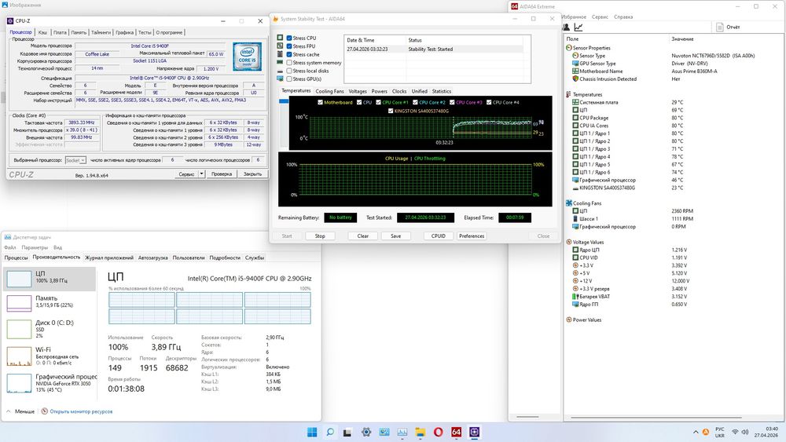Switch to the AIDA64 taskbar icon

tap(456, 432)
